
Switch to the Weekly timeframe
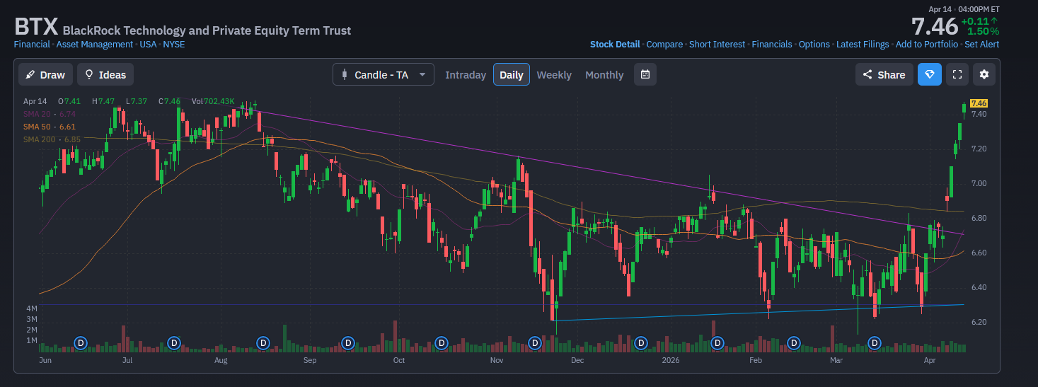pyautogui.click(x=554, y=75)
